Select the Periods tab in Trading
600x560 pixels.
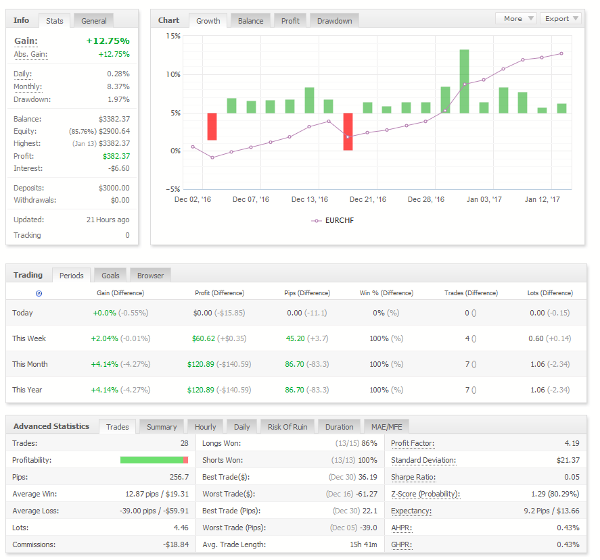tap(72, 275)
